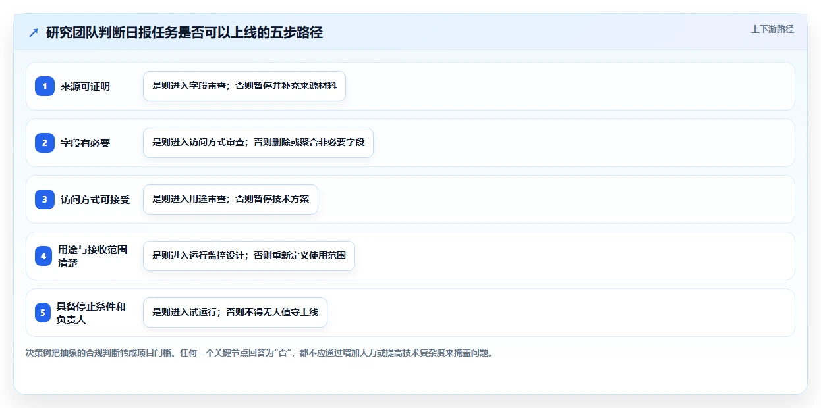Click the 来源可证明 step label
The image size is (821, 408).
coord(86,86)
